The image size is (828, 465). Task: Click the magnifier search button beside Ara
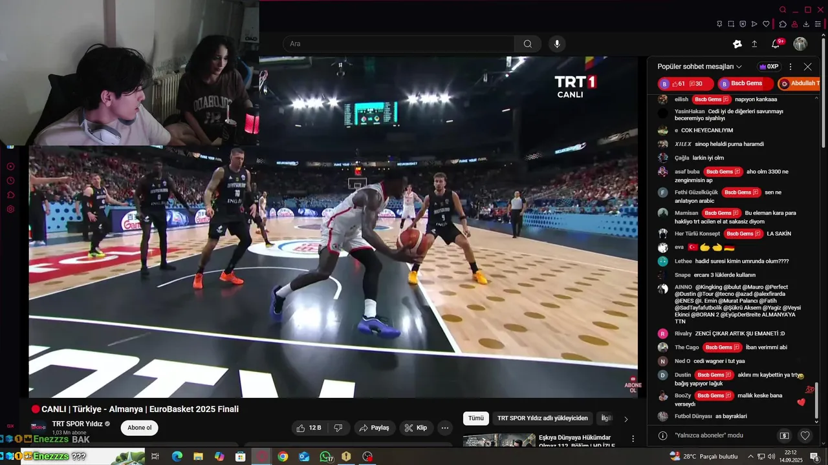528,44
